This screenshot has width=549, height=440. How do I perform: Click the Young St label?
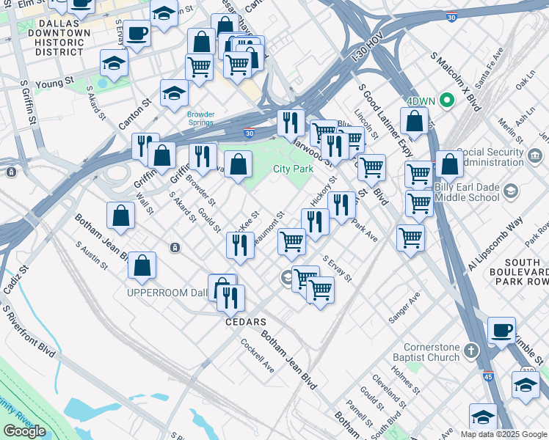tap(54, 82)
